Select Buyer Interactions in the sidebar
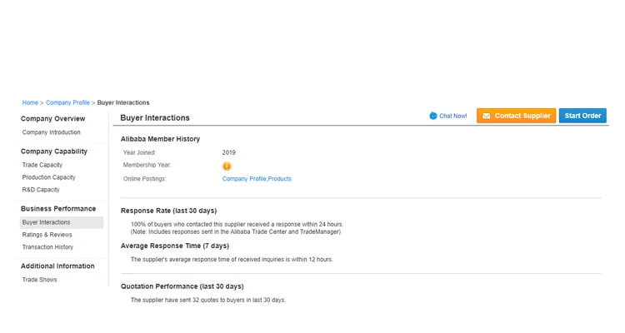Image resolution: width=625 pixels, height=333 pixels. tap(47, 222)
